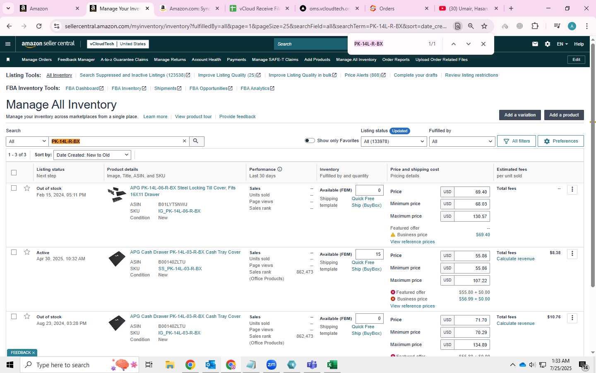Open Manage Orders menu

pos(37,60)
